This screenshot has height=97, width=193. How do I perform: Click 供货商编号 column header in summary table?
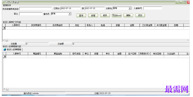click(36, 25)
